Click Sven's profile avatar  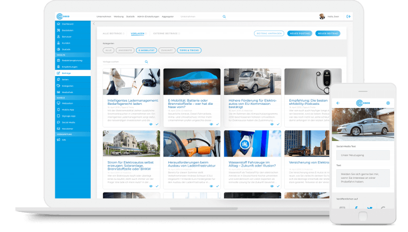[322, 16]
